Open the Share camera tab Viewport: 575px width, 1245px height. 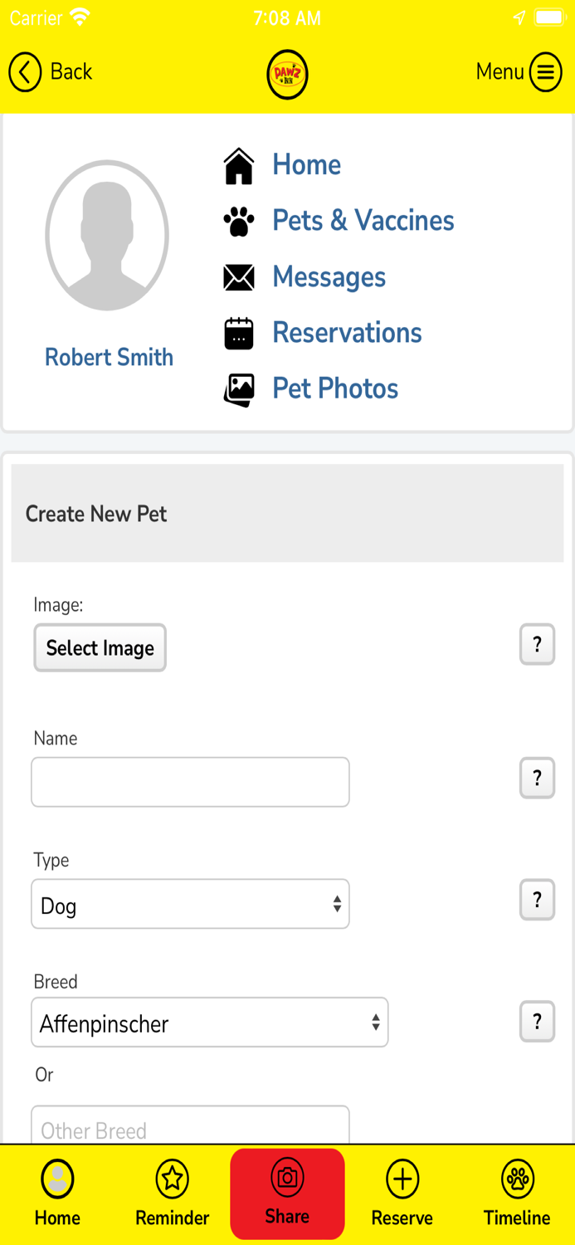point(287,1194)
